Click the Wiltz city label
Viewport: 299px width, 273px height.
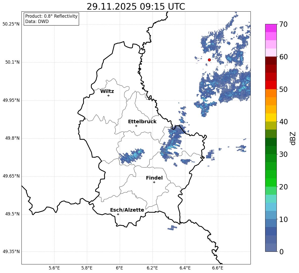coord(107,91)
